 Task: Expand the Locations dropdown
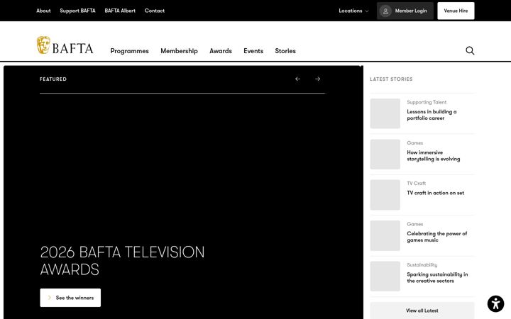click(353, 11)
